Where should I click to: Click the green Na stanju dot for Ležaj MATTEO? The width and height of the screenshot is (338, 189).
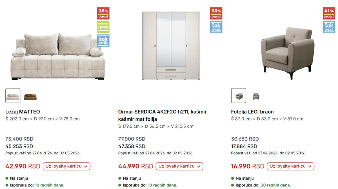(x=6, y=178)
